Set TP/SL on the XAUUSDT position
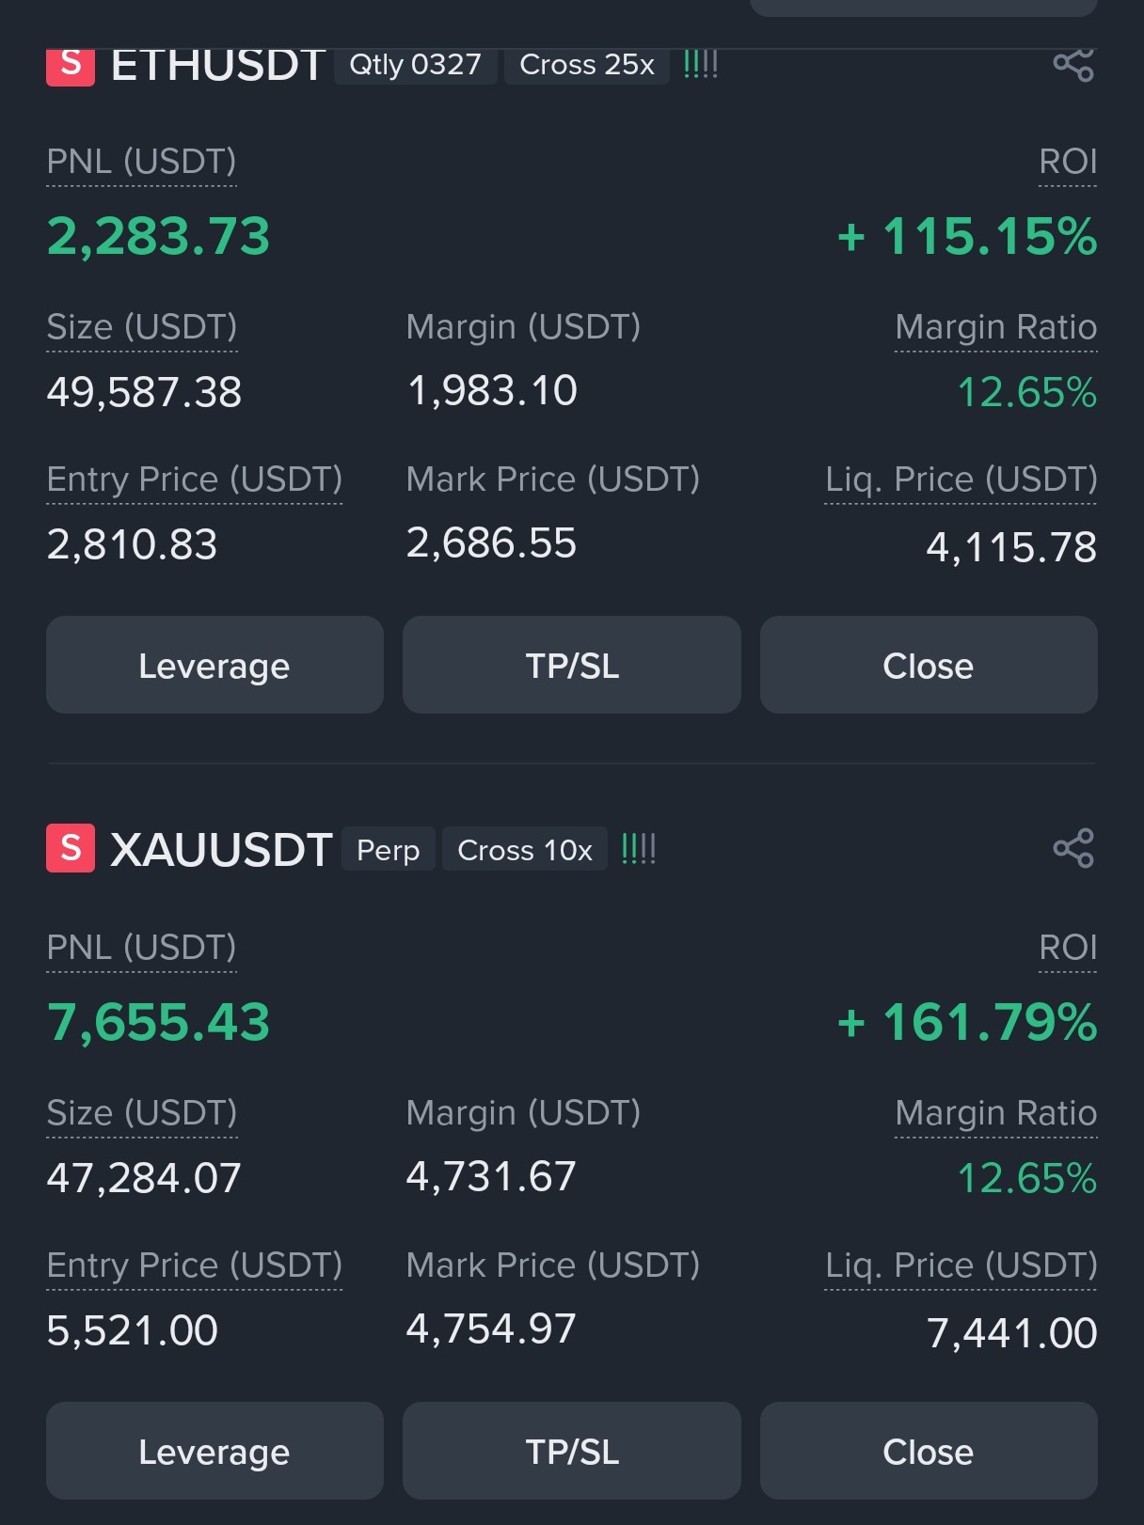The width and height of the screenshot is (1144, 1525). coord(572,1451)
